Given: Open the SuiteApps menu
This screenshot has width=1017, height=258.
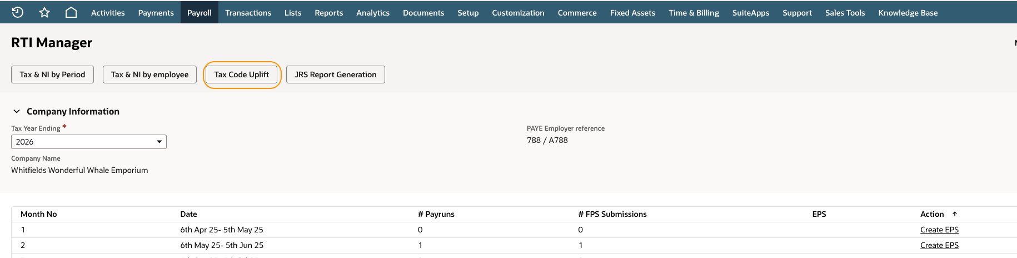Looking at the screenshot, I should (x=751, y=12).
